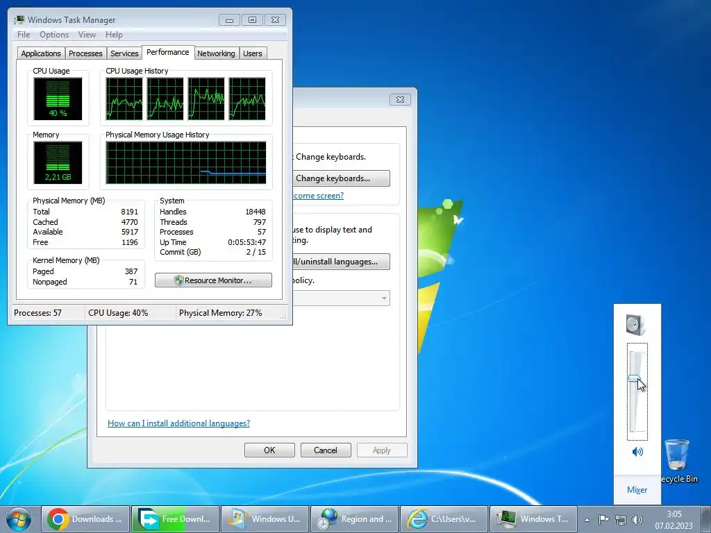The image size is (711, 533).
Task: Open Free Download Manager taskbar button
Action: (176, 519)
